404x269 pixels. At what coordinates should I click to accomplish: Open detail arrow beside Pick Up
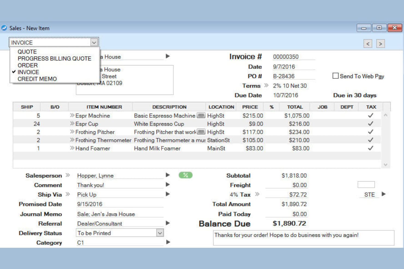click(168, 194)
